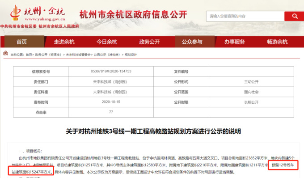Click the 杭州市余杭区人民政府 header text
This screenshot has width=304, height=178.
point(59,26)
